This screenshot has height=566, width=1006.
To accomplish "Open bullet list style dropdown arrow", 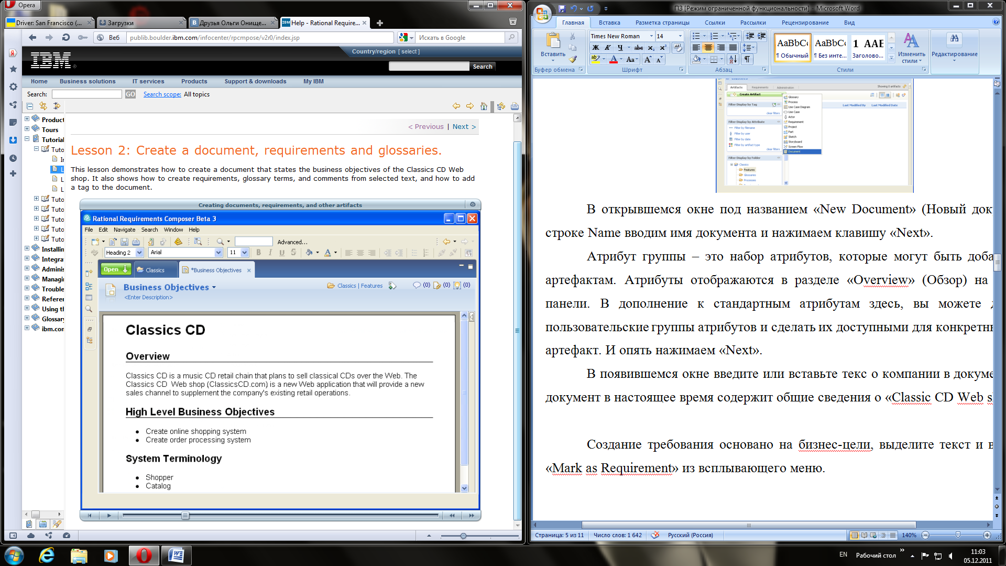I will 705,36.
